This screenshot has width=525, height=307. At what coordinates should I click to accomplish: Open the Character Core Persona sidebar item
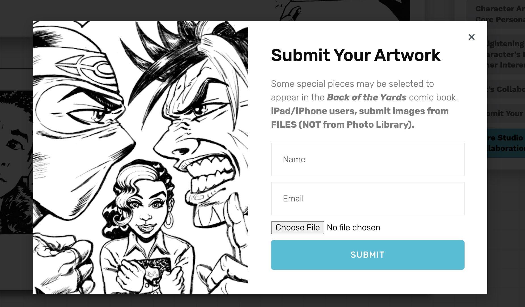click(499, 14)
